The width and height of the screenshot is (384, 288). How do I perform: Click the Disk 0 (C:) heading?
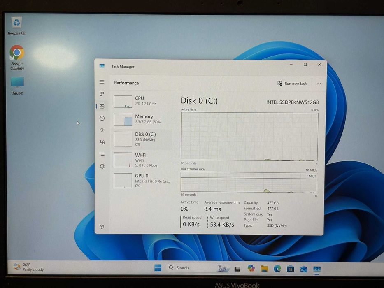199,101
